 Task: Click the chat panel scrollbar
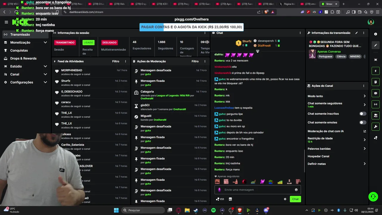pos(304,161)
